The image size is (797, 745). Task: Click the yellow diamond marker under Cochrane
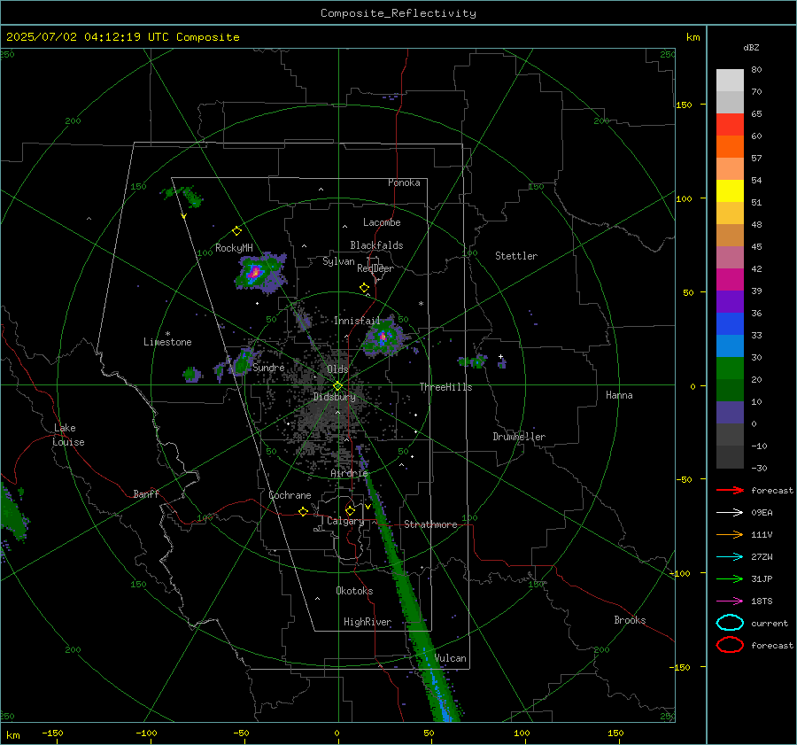click(304, 511)
